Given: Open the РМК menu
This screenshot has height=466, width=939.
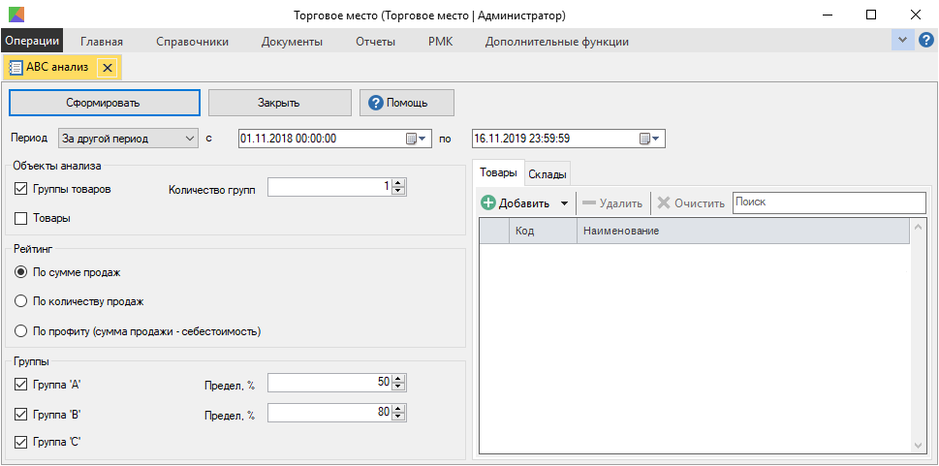Looking at the screenshot, I should point(441,42).
